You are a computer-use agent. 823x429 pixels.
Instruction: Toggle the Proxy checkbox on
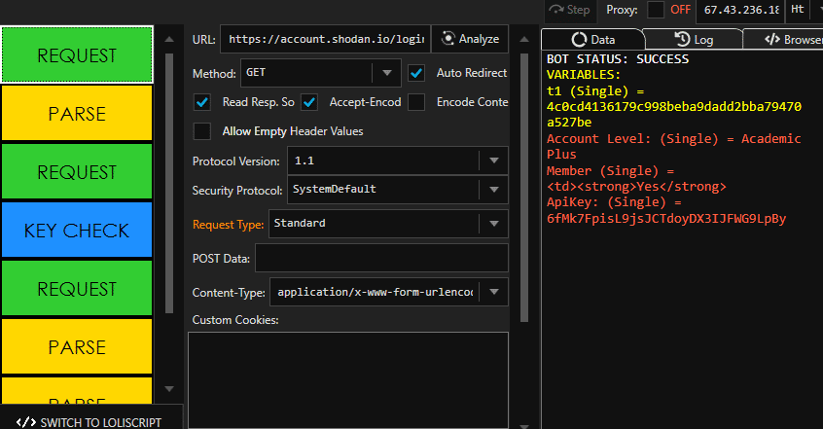pyautogui.click(x=656, y=10)
